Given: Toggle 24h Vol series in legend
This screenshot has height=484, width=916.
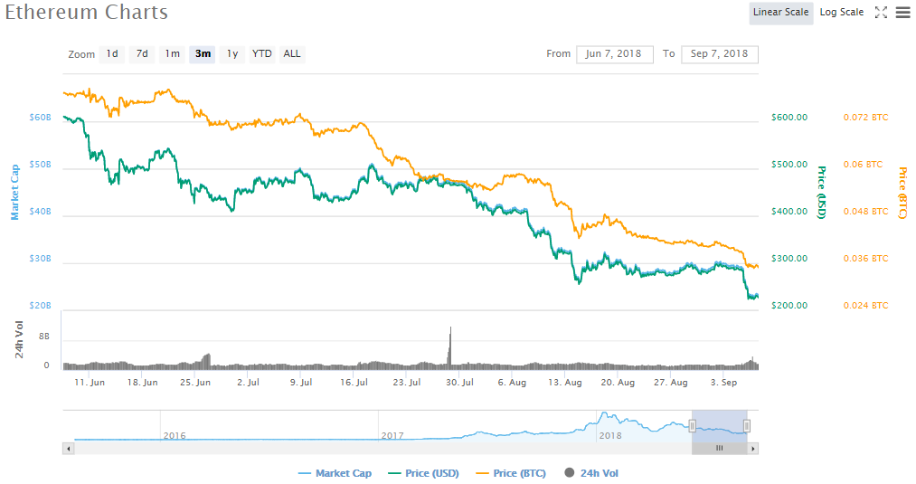Looking at the screenshot, I should (591, 473).
